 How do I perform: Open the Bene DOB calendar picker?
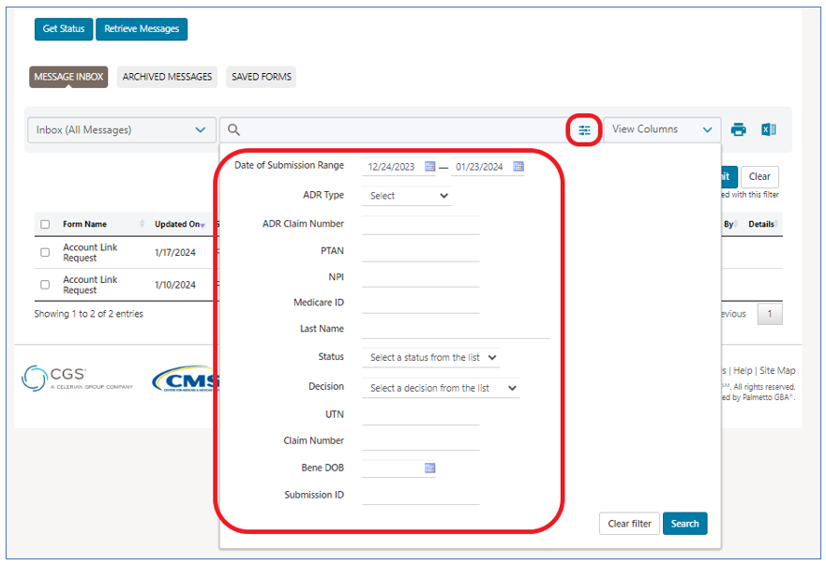[x=430, y=468]
